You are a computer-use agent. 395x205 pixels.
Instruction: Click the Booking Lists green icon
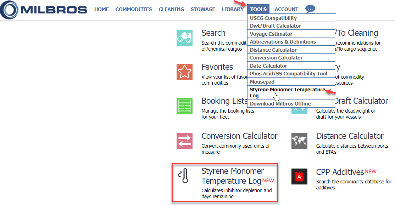click(x=184, y=106)
